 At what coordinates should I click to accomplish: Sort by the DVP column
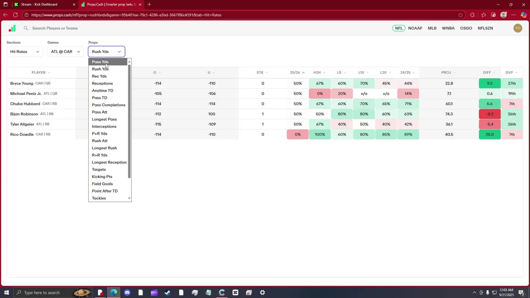[512, 73]
